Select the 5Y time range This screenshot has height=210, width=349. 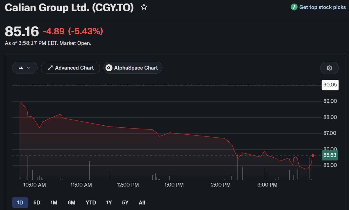point(125,203)
